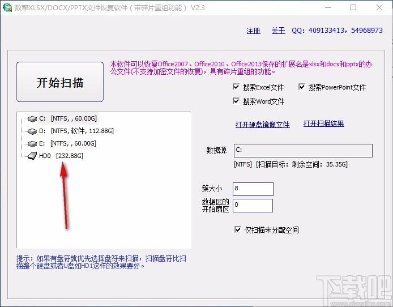Image resolution: width=393 pixels, height=307 pixels.
Task: Open the 注册 register link
Action: [253, 31]
